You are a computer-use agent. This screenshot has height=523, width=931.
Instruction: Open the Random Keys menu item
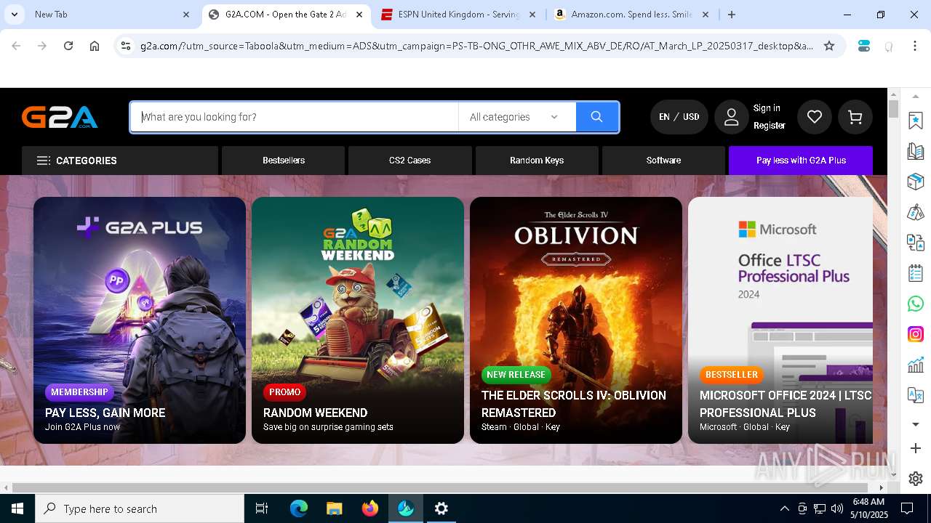click(537, 161)
